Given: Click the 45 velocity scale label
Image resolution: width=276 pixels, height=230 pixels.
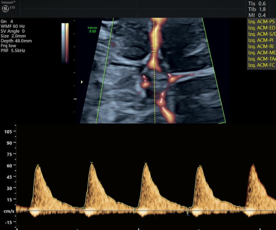Looking at the screenshot, I should 9,177.
